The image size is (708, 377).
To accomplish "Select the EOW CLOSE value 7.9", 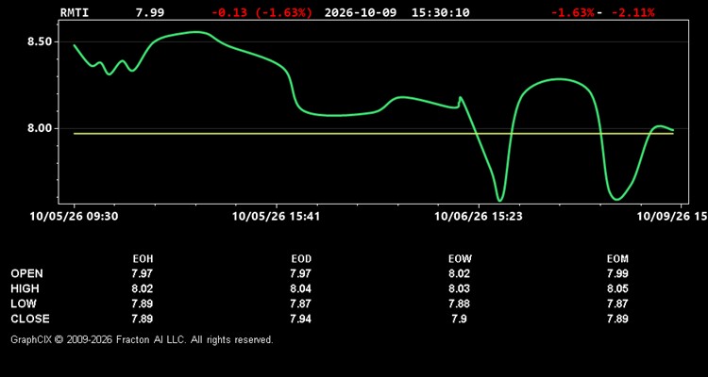I will tap(459, 319).
